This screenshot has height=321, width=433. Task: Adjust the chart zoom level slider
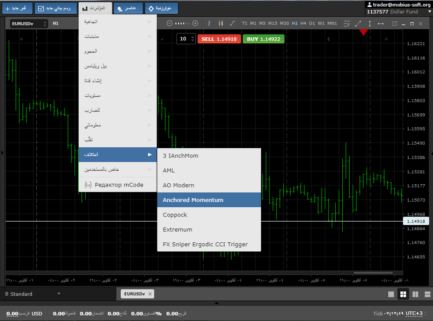[x=182, y=23]
